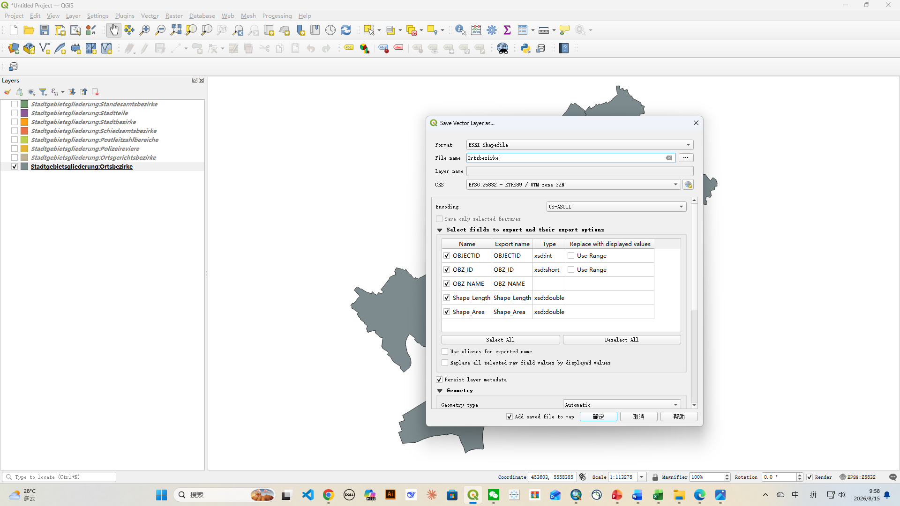Toggle visibility of Standesamtsbezirke layer

click(15, 104)
